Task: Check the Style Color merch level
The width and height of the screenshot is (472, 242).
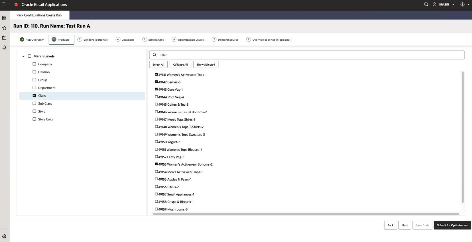Action: tap(34, 119)
